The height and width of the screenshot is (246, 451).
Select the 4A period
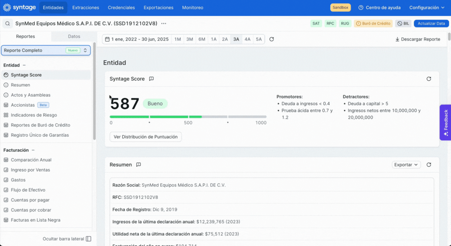coord(247,39)
